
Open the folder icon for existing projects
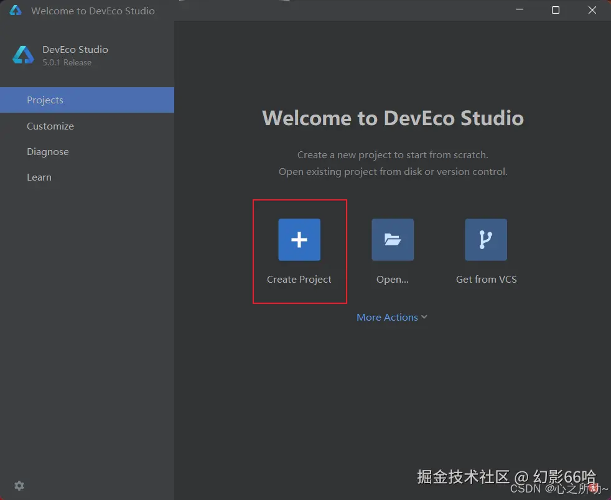point(393,240)
